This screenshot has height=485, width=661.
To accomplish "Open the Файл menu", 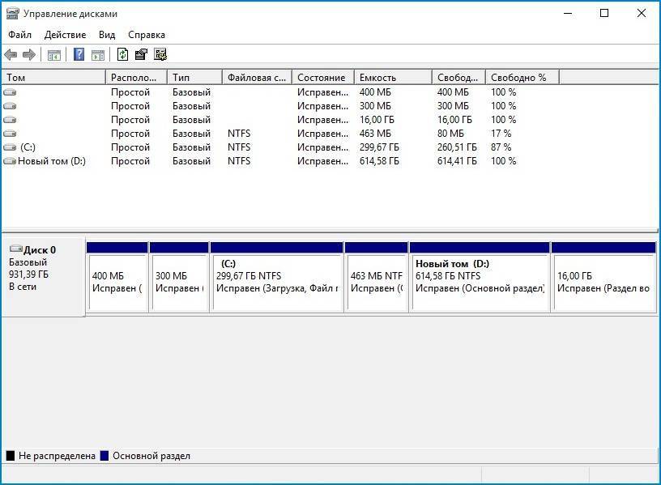I will 20,35.
